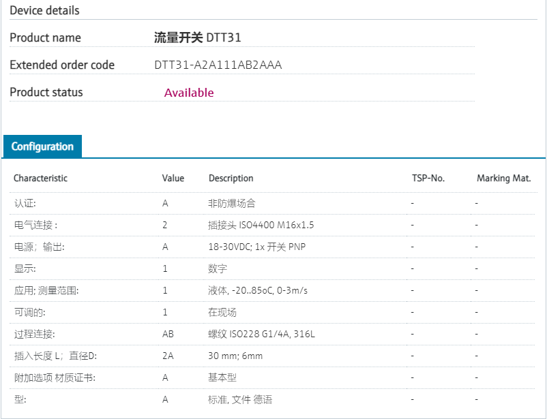Click the Value column header
Screen dimensions: 547x419
coord(173,179)
